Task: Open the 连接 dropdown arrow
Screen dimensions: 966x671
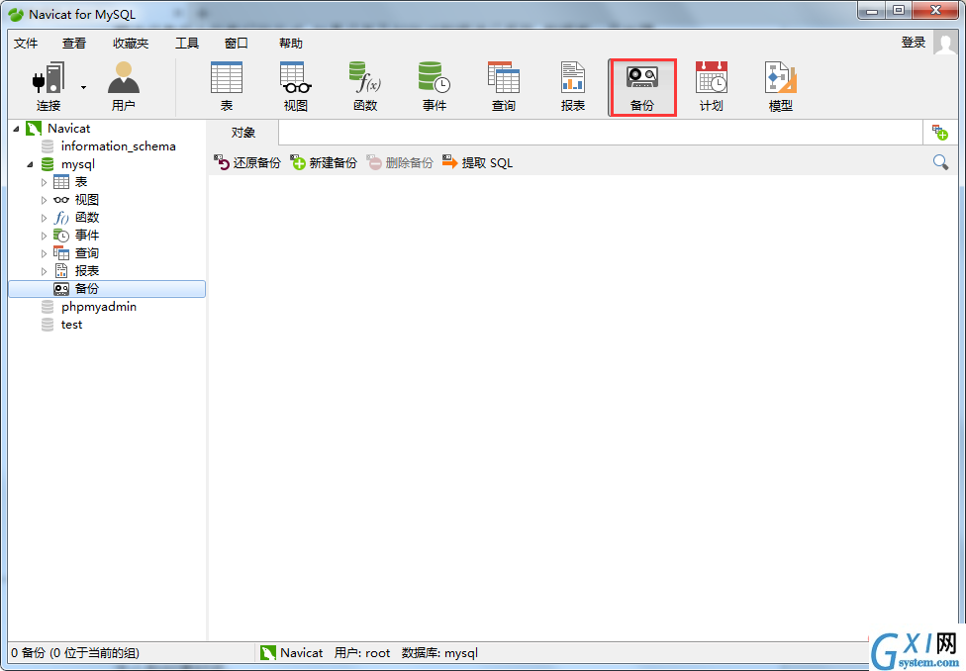Action: 83,87
